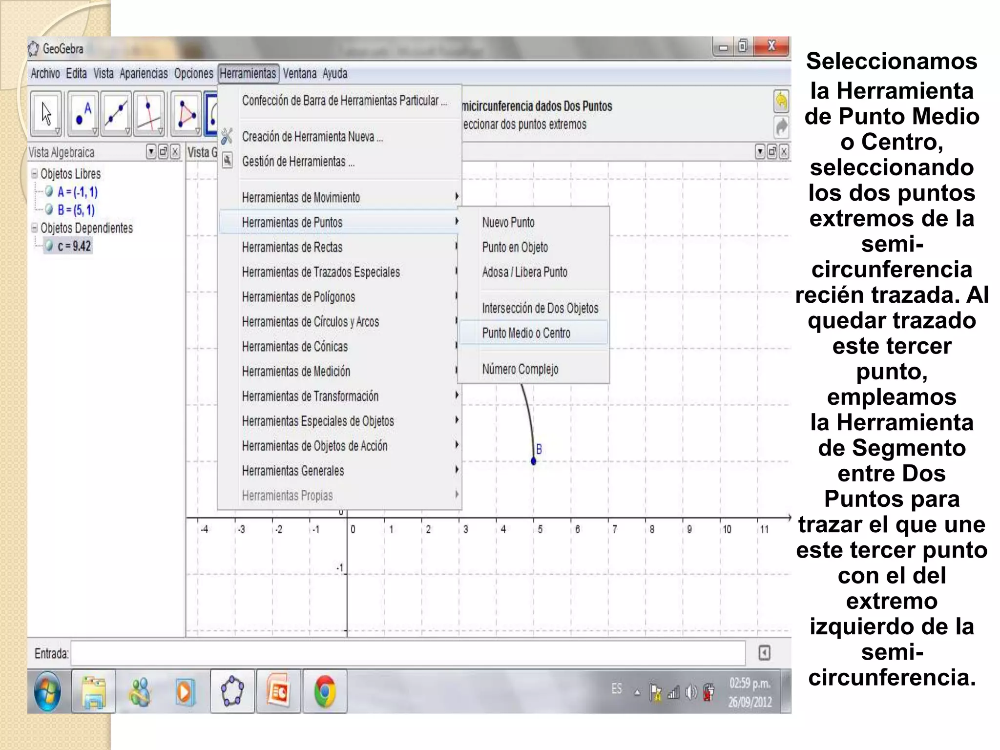Expand the Herramientas de Rectas submenu
Viewport: 1000px width, 750px height.
pos(292,247)
